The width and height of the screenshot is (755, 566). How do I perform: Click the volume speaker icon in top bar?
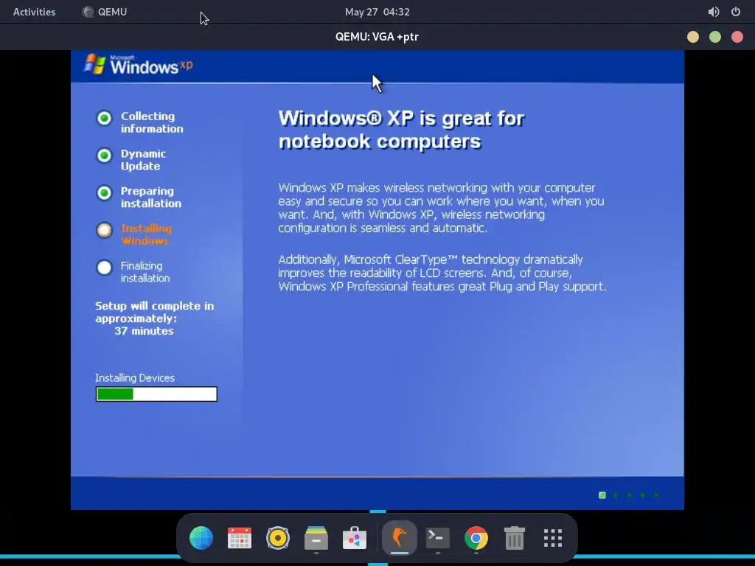pyautogui.click(x=714, y=12)
